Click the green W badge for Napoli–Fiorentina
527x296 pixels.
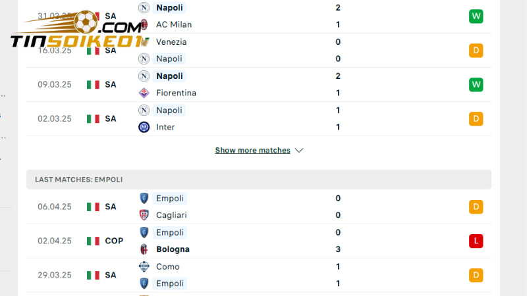[x=476, y=84]
